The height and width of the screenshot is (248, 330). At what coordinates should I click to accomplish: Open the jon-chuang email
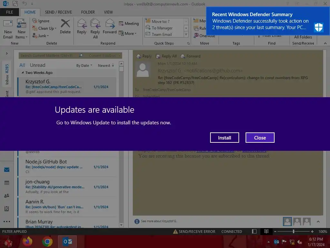coord(67,187)
